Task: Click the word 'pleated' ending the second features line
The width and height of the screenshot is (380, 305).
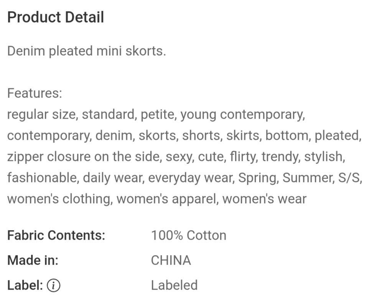Action: pos(337,136)
